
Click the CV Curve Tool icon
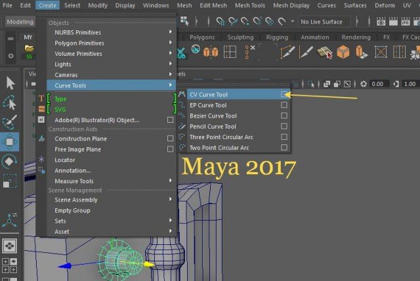click(x=182, y=94)
